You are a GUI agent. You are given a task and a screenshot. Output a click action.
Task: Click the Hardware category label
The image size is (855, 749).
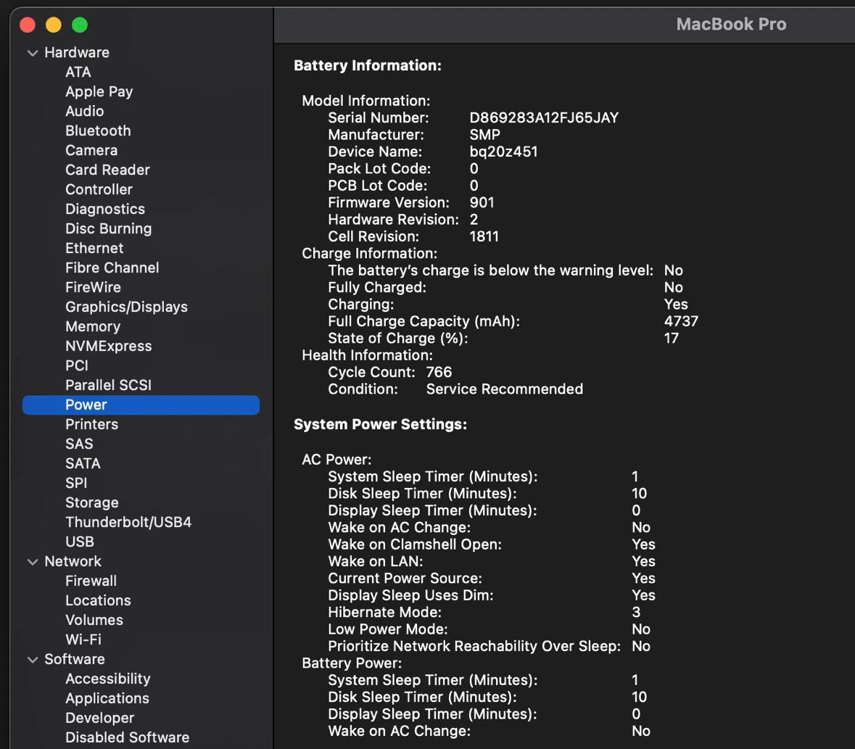tap(77, 53)
